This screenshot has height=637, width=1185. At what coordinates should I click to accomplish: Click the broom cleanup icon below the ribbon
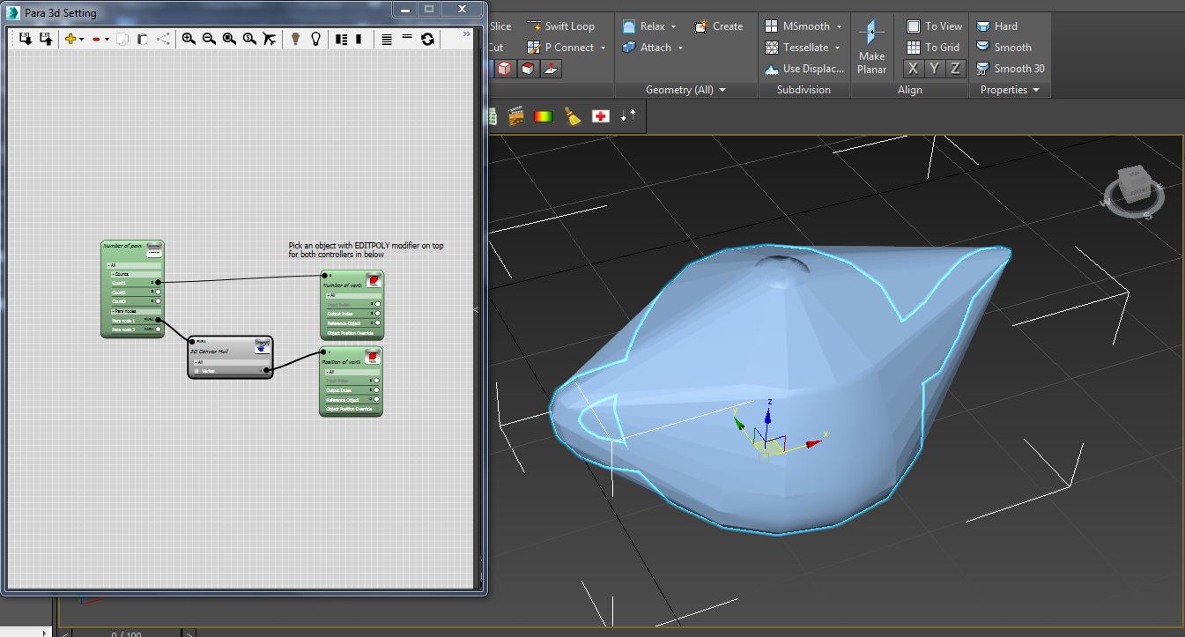coord(574,115)
